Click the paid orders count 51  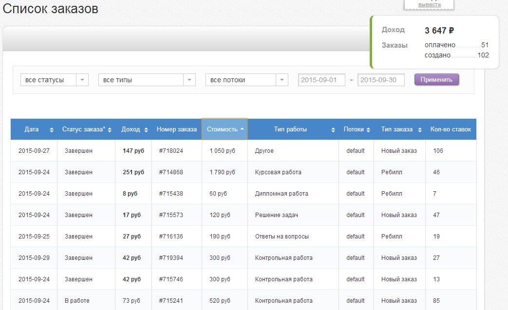pos(485,45)
